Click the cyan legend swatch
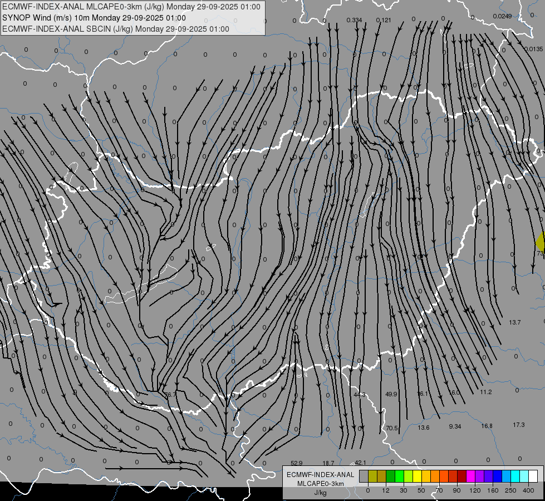The image size is (545, 501). (x=515, y=476)
